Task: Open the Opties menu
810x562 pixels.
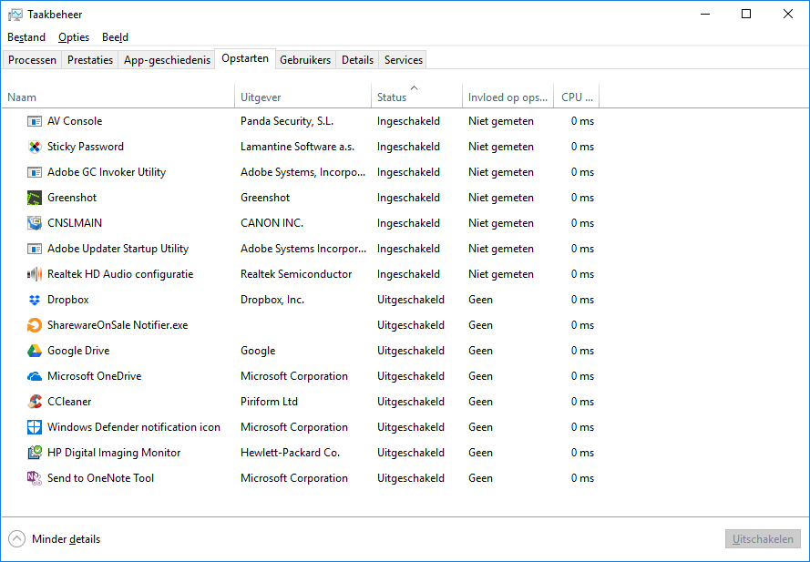Action: point(74,37)
